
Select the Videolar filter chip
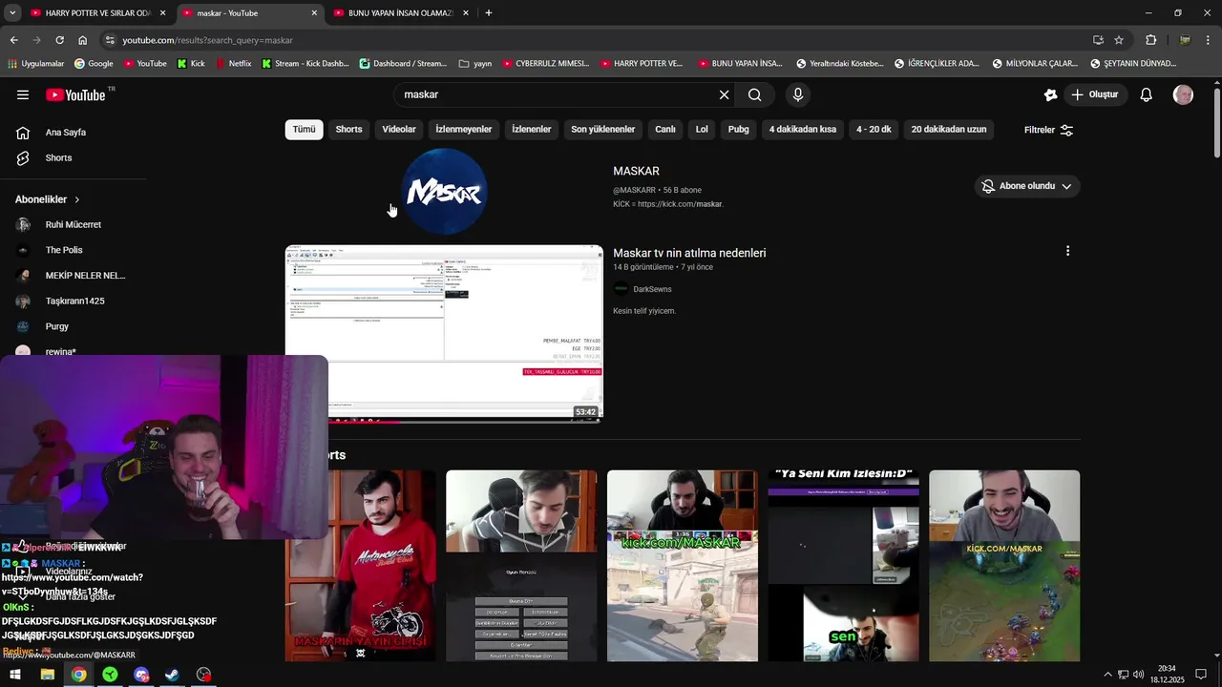pos(399,130)
